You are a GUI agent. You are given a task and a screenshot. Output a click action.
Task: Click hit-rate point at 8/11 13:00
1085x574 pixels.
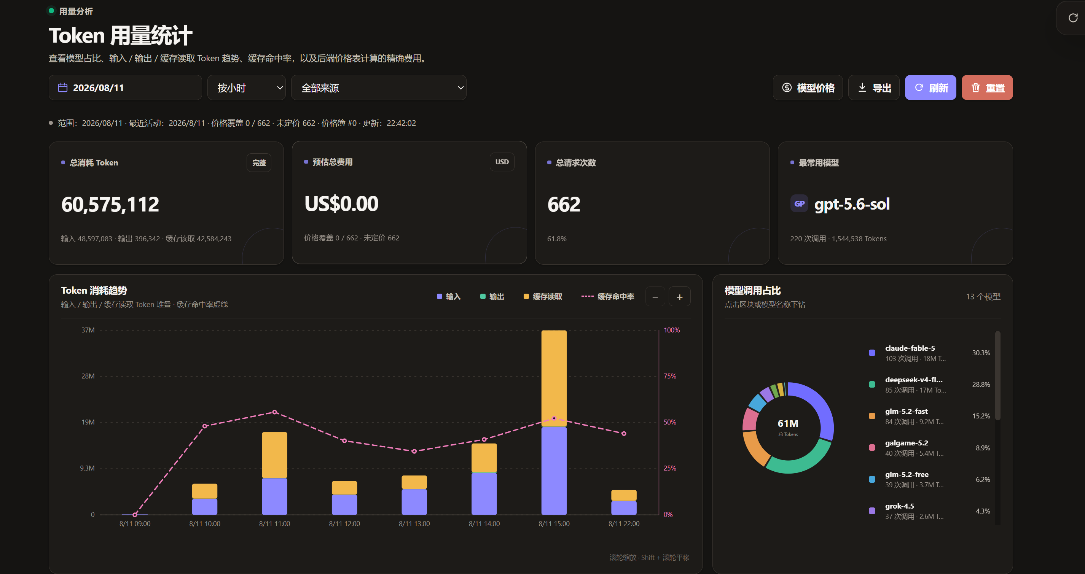coord(414,451)
